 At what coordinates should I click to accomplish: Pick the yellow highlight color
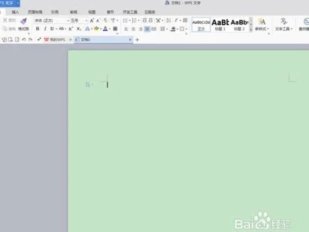click(x=96, y=28)
